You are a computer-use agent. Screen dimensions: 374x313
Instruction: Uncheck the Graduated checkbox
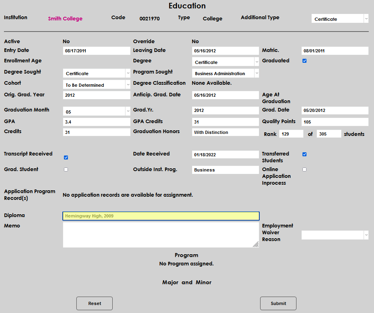(304, 61)
